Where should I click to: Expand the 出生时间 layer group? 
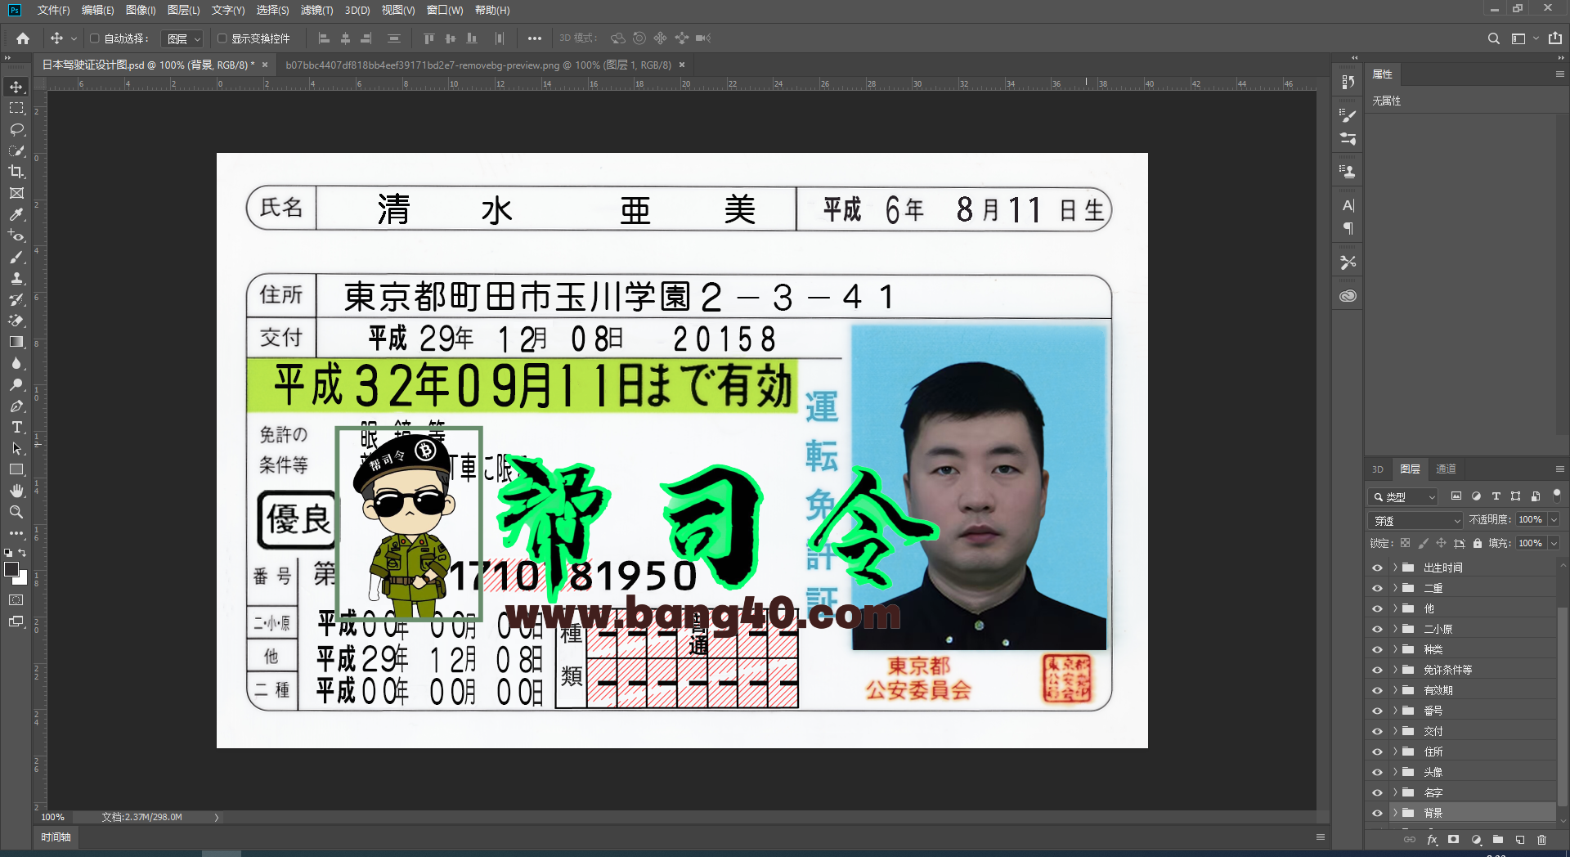tap(1394, 567)
